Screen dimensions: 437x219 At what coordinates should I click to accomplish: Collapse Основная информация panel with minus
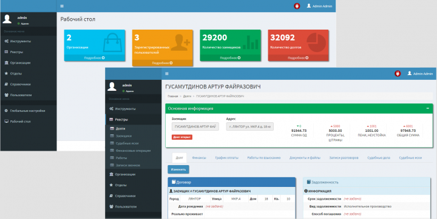(x=427, y=108)
